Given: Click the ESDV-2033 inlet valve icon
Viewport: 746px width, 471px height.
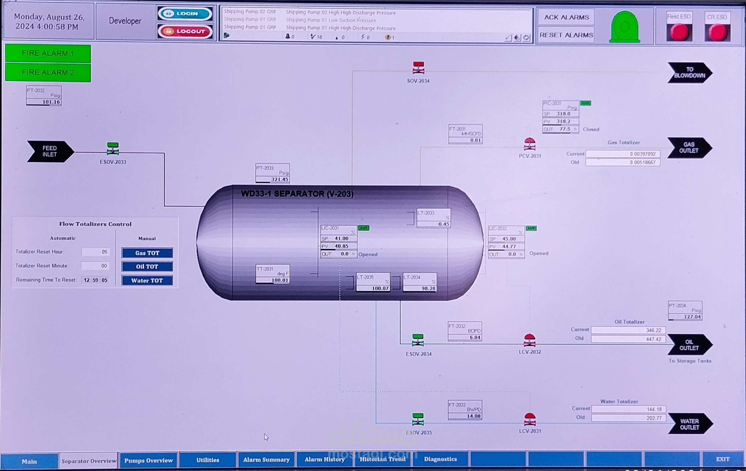Looking at the screenshot, I should tap(113, 149).
